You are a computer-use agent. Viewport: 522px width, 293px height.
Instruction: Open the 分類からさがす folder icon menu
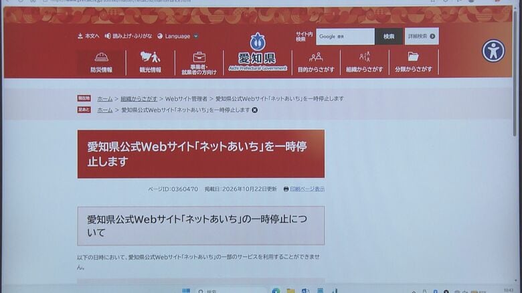click(x=414, y=63)
